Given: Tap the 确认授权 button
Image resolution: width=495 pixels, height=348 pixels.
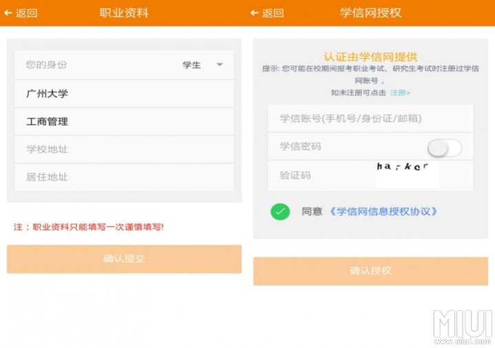Looking at the screenshot, I should point(370,271).
